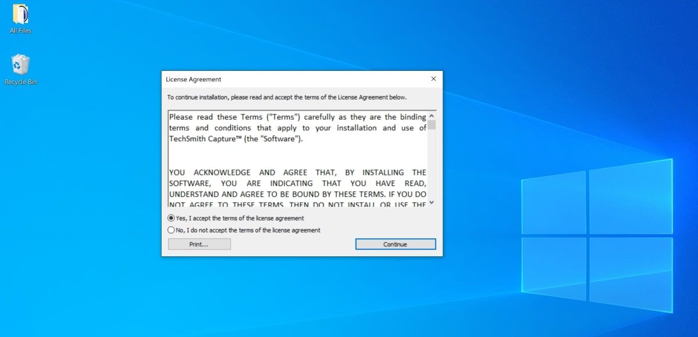Open the All Files desktop icon
This screenshot has width=698, height=337.
tap(20, 19)
